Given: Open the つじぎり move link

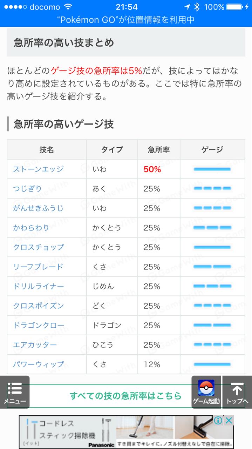Looking at the screenshot, I should (27, 189).
